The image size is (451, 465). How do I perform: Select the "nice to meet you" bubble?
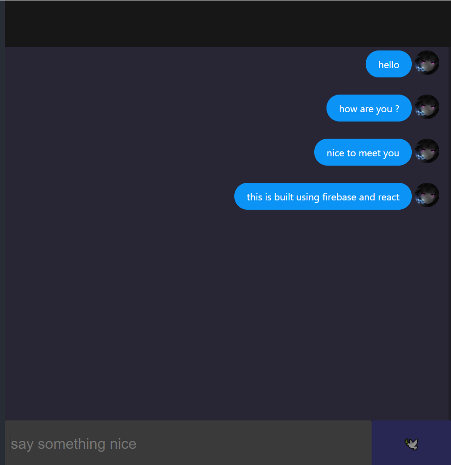pyautogui.click(x=363, y=152)
